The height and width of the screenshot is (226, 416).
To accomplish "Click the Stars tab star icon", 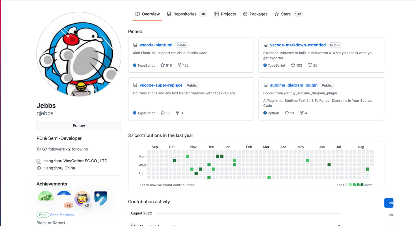I will [x=276, y=14].
